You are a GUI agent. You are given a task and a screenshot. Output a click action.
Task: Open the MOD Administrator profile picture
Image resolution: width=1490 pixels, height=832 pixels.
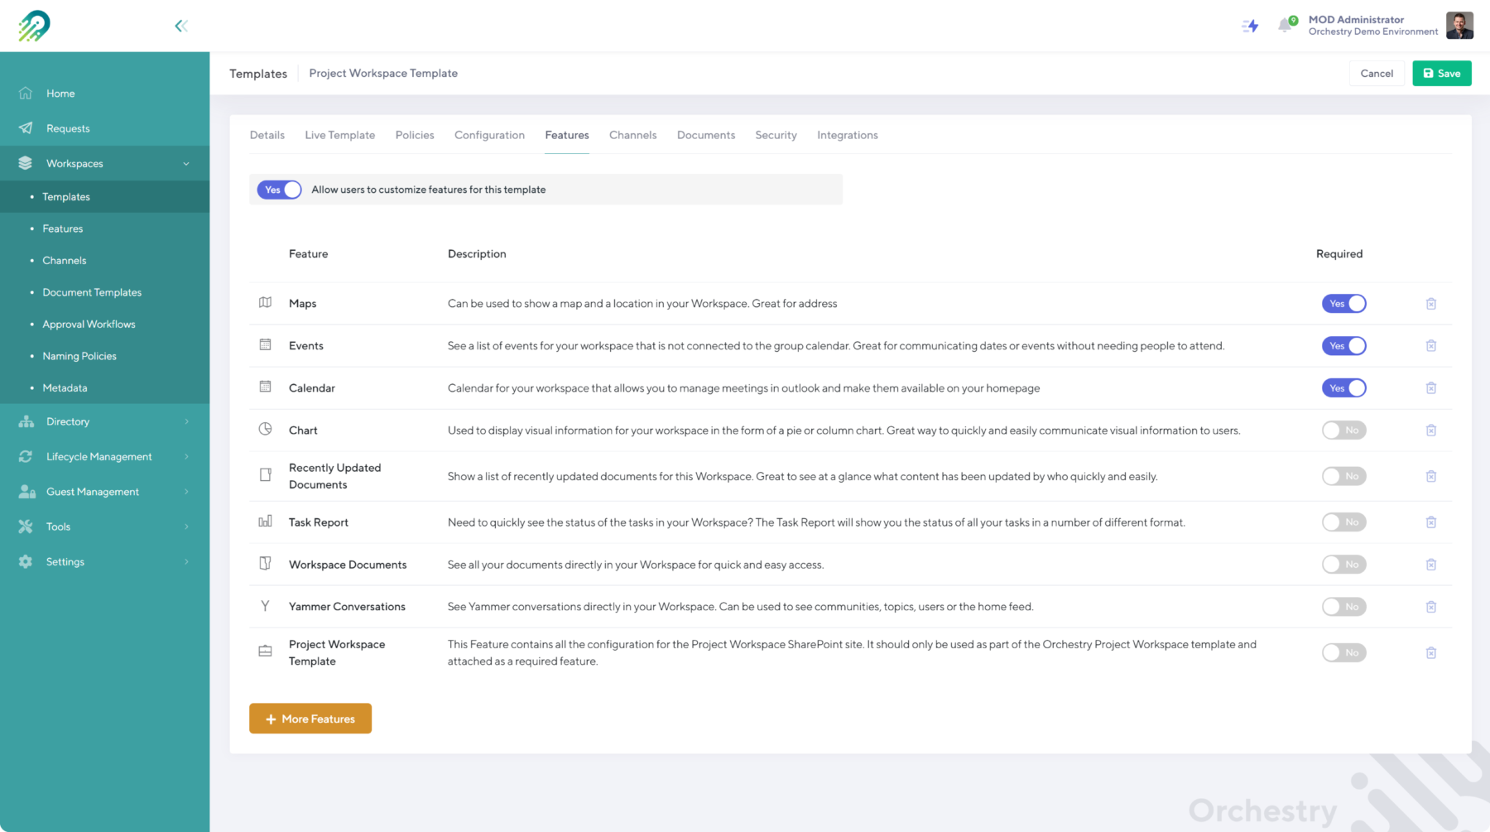click(x=1459, y=26)
